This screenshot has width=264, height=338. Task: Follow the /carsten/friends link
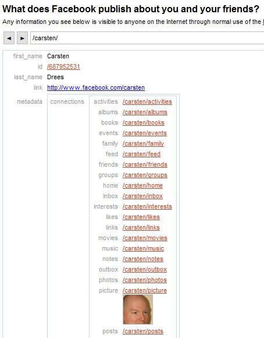click(x=145, y=164)
